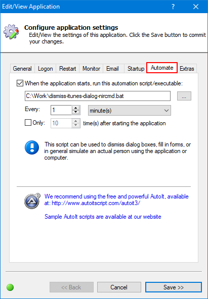Open the Logon tab
Viewport: 208px width, 299px height.
[45, 69]
